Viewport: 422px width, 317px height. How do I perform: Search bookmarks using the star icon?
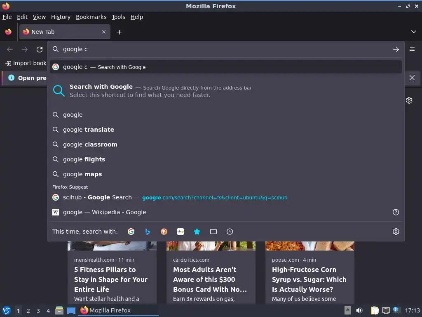click(197, 232)
